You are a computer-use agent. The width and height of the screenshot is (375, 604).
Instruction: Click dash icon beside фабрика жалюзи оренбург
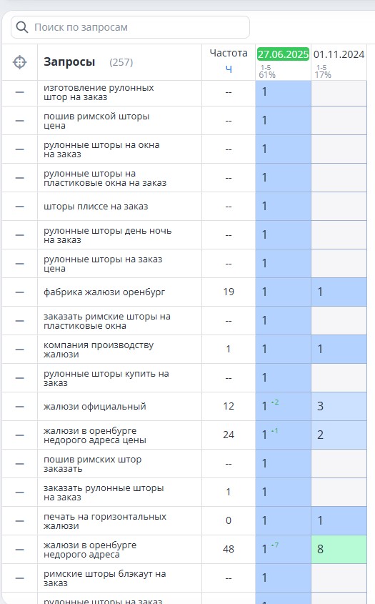click(19, 292)
